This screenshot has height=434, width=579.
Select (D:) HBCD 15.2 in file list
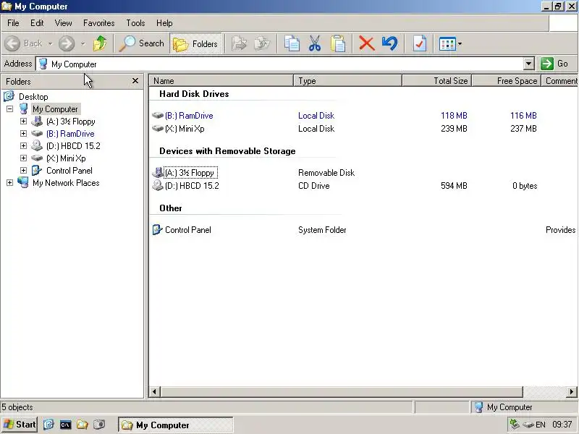coord(192,186)
